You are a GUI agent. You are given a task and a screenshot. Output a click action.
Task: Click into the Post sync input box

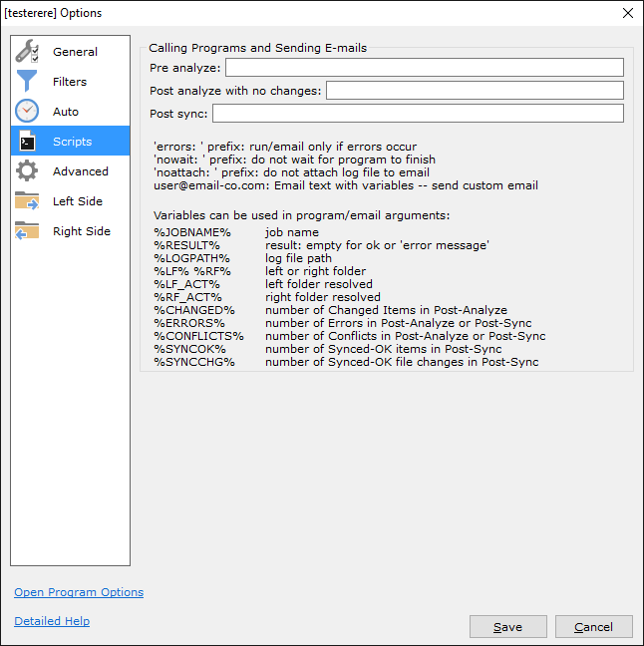coord(418,114)
